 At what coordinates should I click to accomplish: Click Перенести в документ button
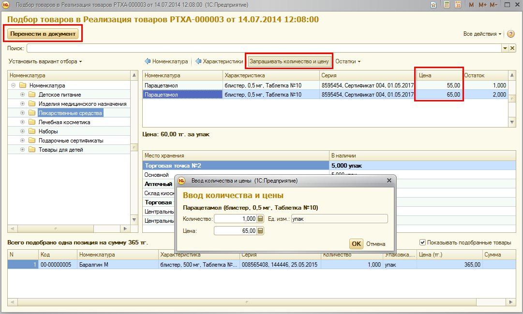43,34
